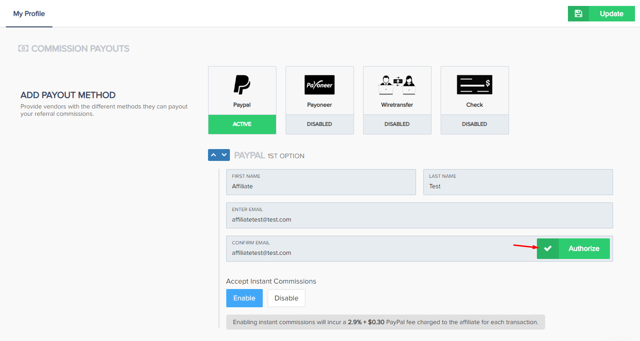Click the checkmark icon beside Authorize
This screenshot has width=640, height=341.
click(x=548, y=248)
